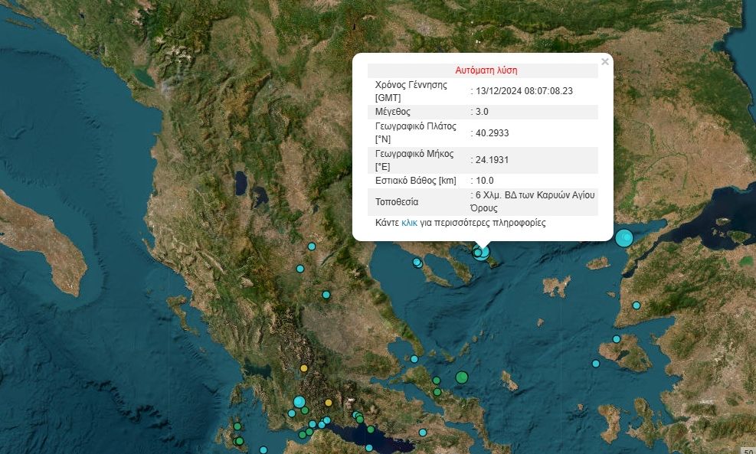This screenshot has height=454, width=756.
Task: Open the 'κλικ' link for more information
Action: 409,224
